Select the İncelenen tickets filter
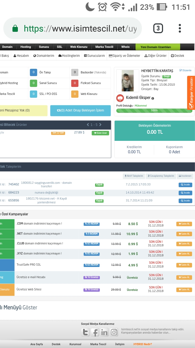The image size is (195, 348). click(x=185, y=176)
